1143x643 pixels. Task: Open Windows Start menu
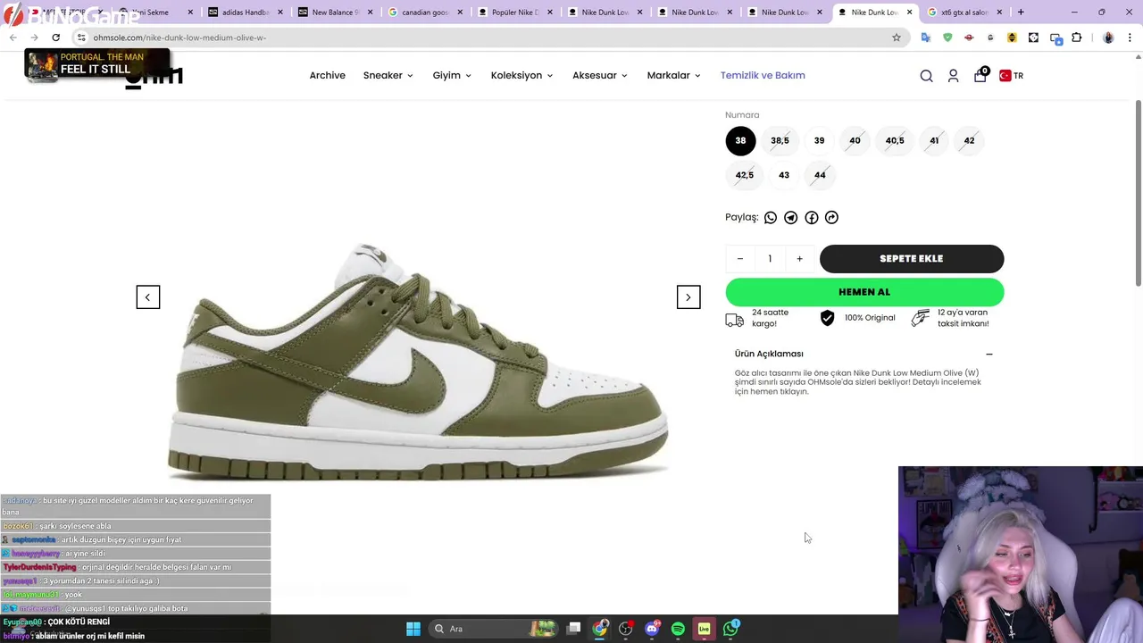click(x=413, y=629)
